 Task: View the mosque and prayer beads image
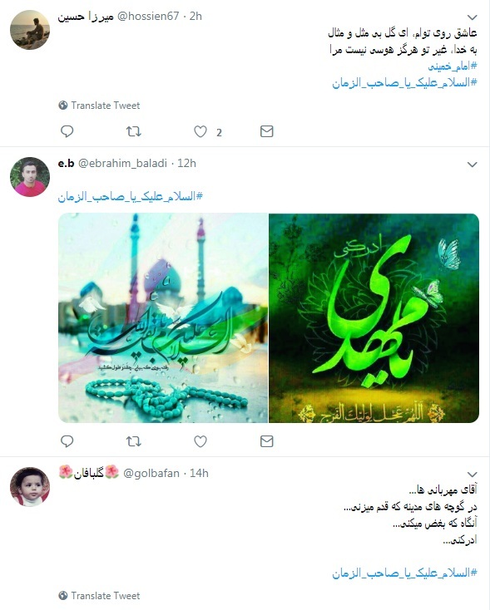[163, 318]
